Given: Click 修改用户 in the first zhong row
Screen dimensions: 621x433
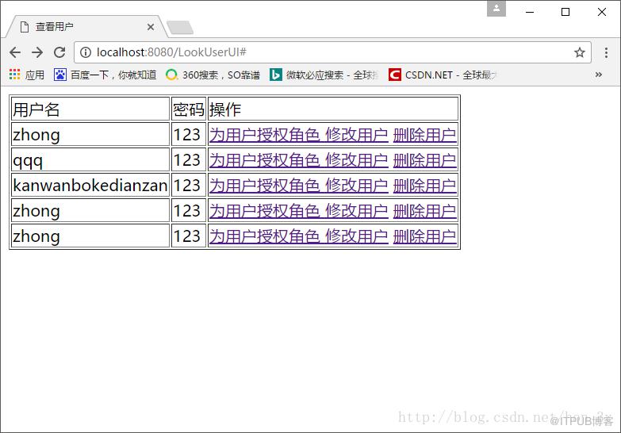Looking at the screenshot, I should [357, 135].
